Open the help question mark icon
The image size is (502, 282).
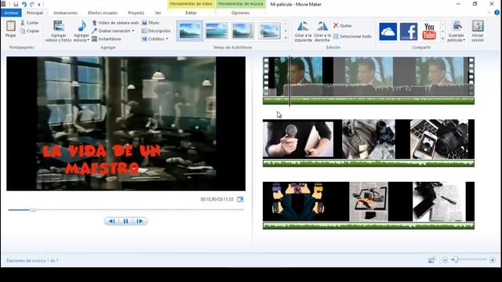pyautogui.click(x=497, y=13)
